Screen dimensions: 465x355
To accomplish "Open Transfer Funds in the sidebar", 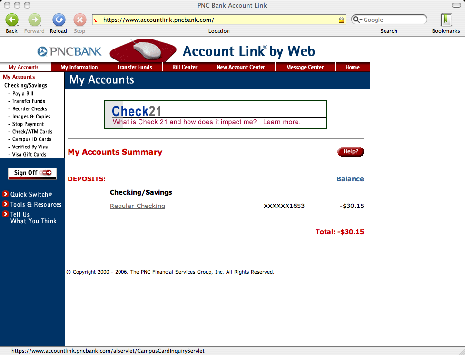I will pyautogui.click(x=29, y=101).
